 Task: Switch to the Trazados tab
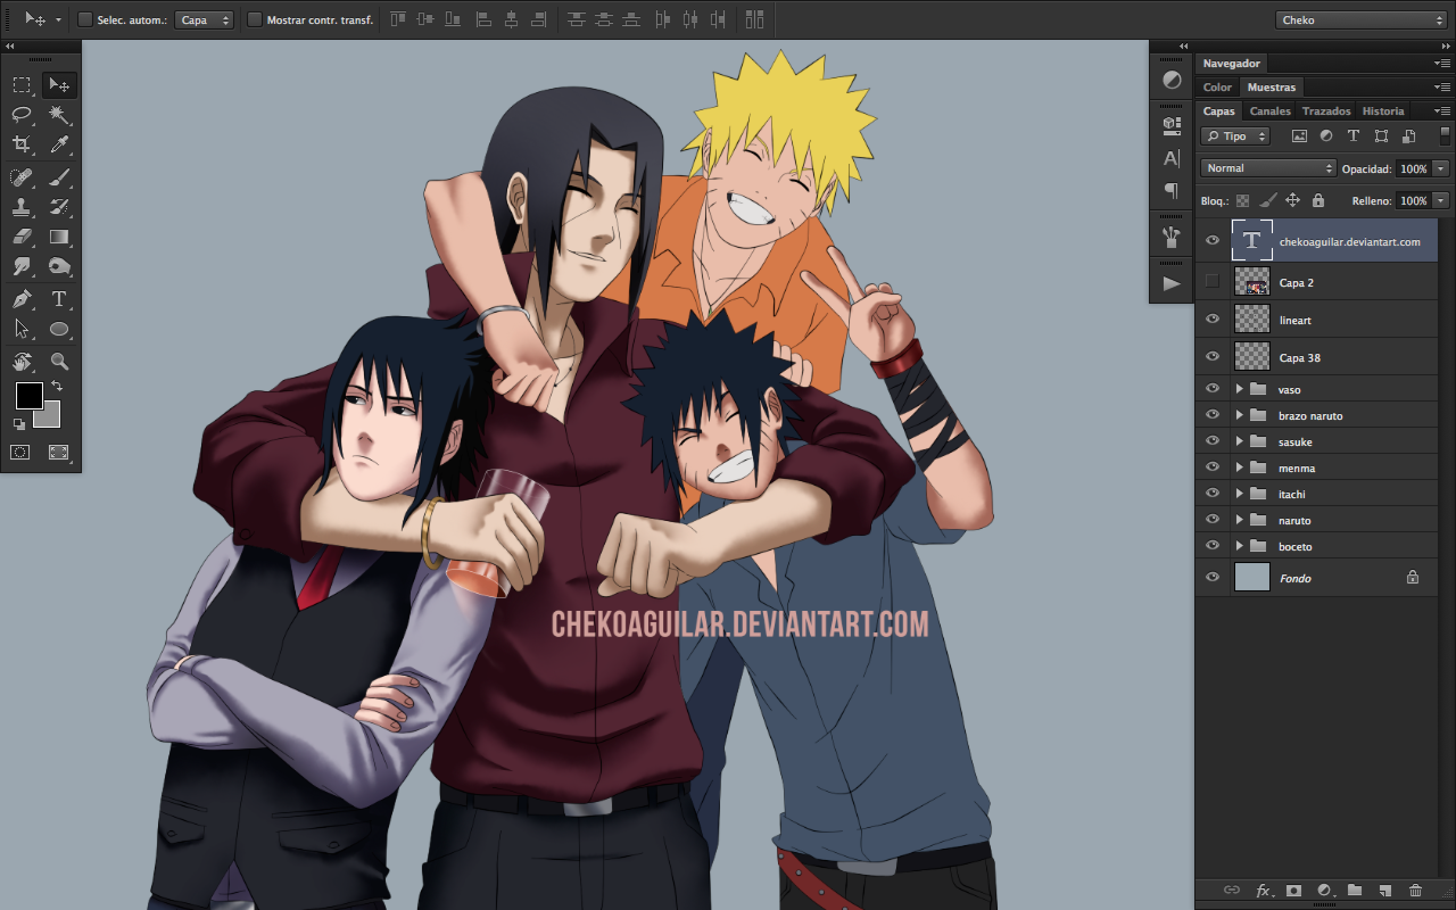1326,111
